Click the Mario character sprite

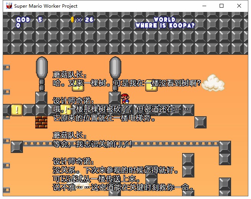point(125,99)
